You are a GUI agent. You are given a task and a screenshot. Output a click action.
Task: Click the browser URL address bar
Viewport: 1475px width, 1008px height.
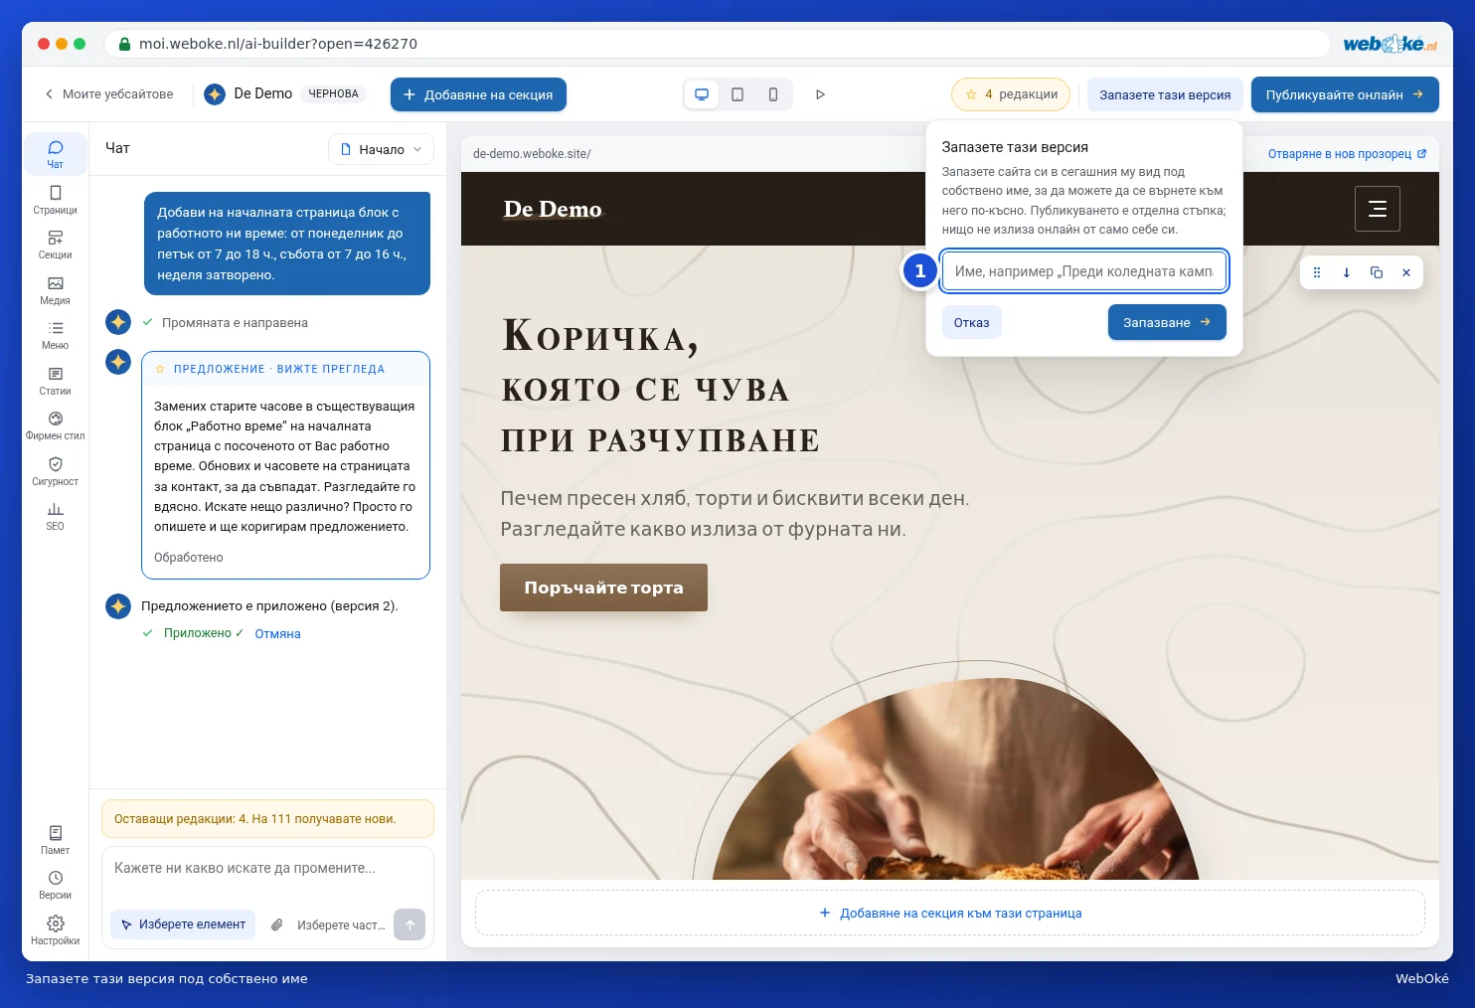tap(717, 44)
